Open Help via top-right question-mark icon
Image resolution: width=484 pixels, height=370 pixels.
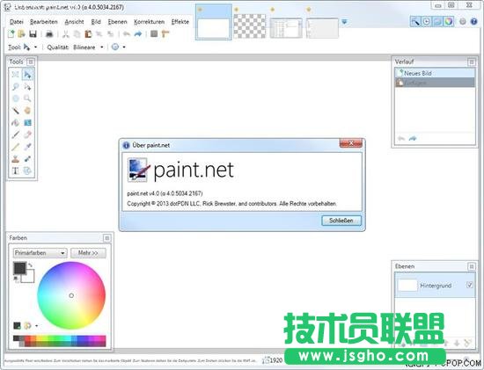(x=473, y=22)
